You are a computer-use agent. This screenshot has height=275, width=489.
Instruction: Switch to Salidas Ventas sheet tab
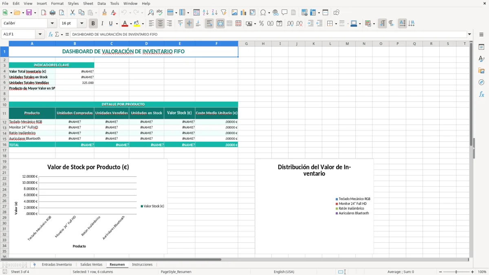pos(91,264)
